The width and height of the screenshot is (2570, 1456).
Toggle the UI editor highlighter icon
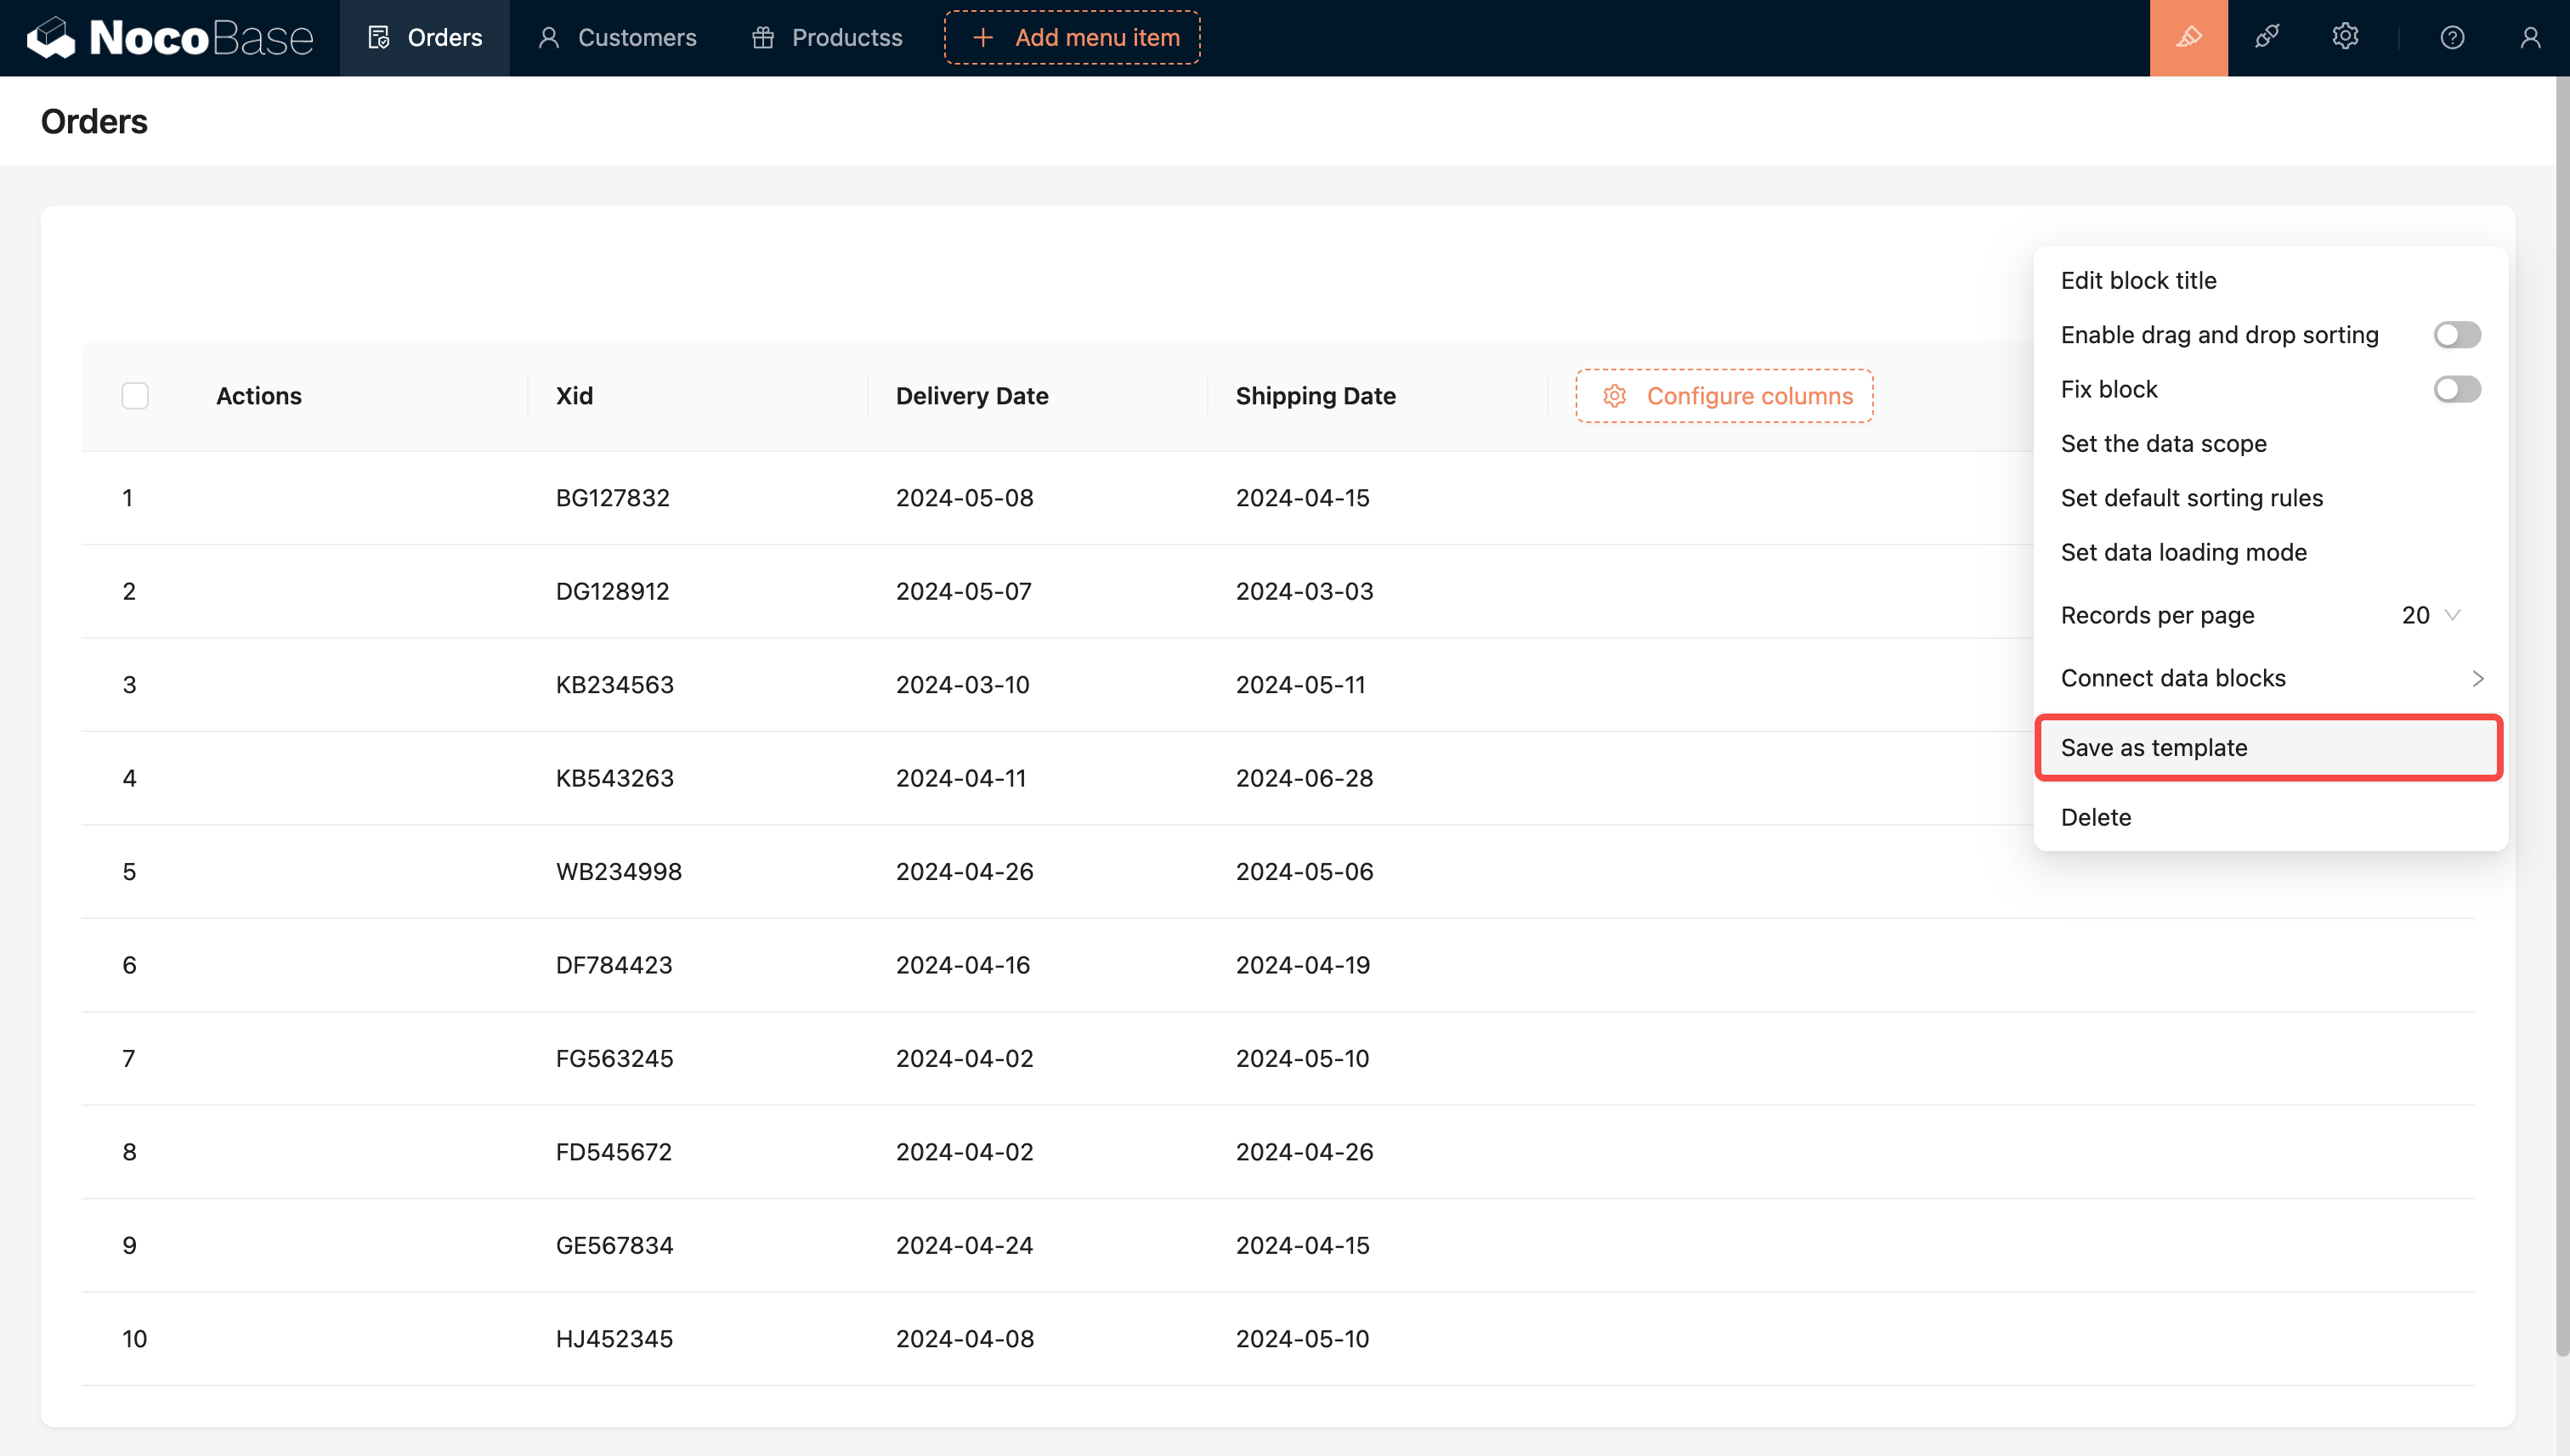pos(2188,38)
